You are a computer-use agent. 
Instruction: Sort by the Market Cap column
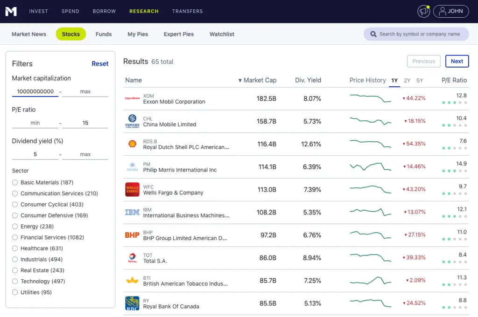point(257,80)
